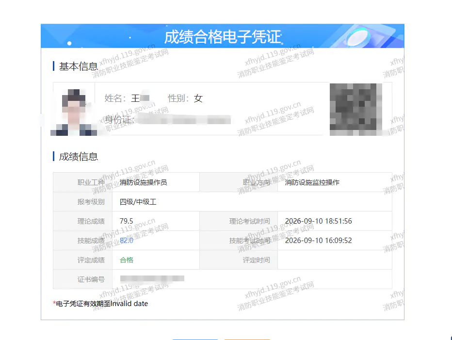Select the 成绩信息 section heading

(x=78, y=157)
